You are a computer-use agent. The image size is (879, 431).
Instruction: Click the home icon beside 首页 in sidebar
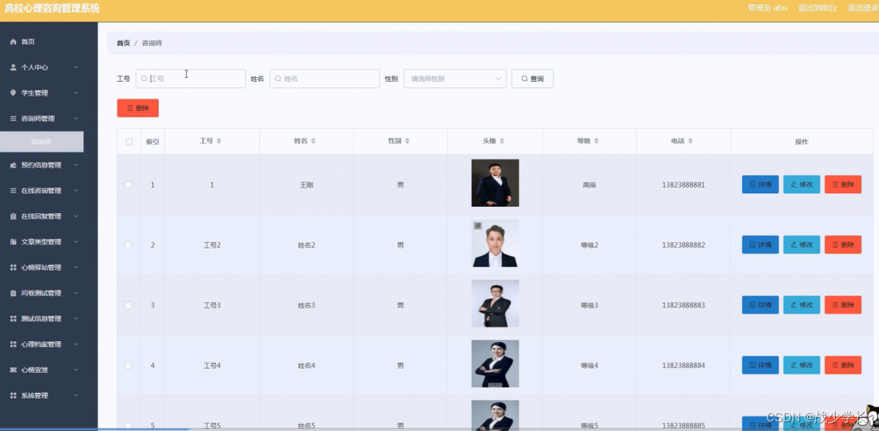(13, 42)
